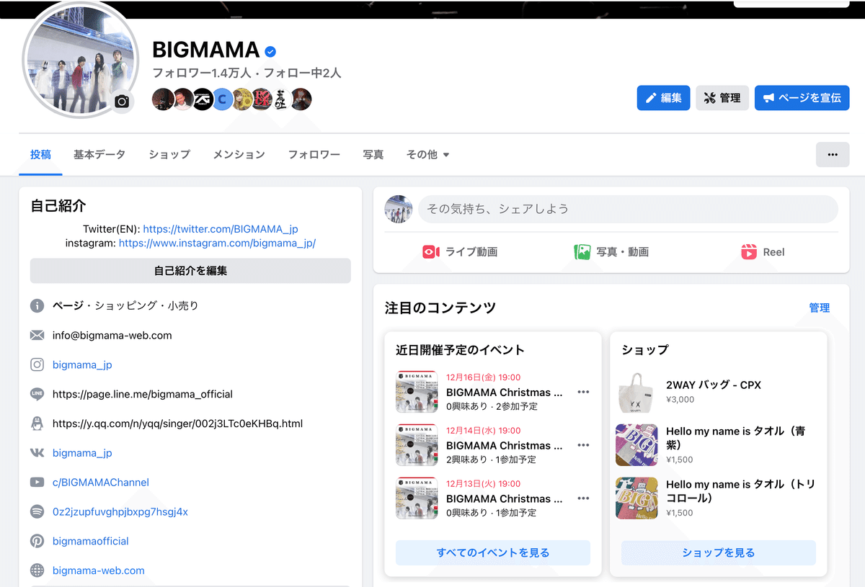Open options for the 12月13日 event

583,498
